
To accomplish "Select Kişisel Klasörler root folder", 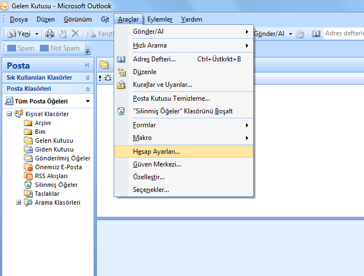I will point(42,114).
